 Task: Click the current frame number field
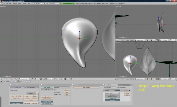click(28, 81)
